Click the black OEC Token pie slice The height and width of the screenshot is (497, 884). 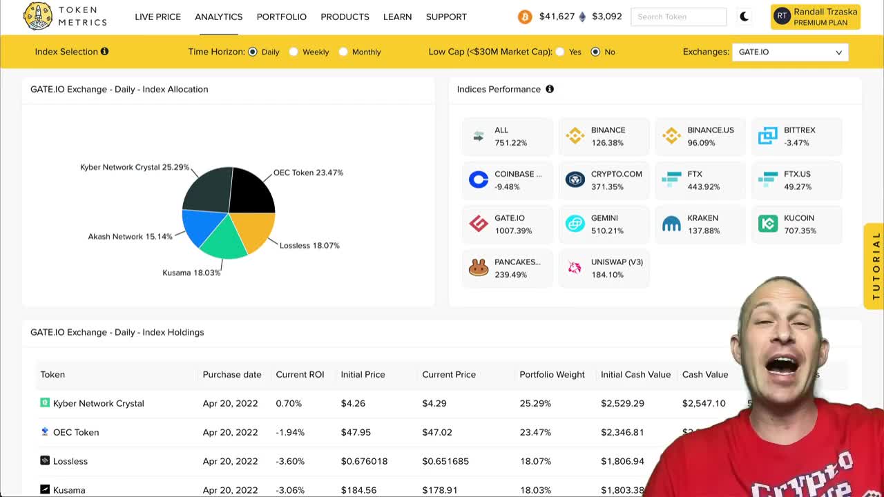coord(250,192)
